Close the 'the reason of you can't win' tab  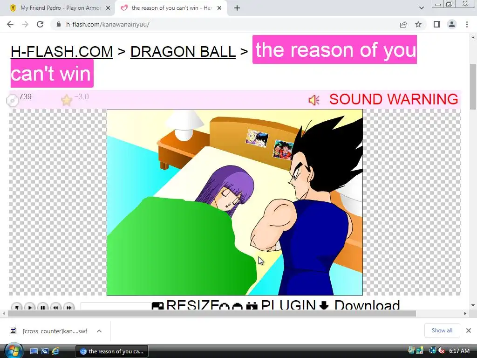coord(219,8)
